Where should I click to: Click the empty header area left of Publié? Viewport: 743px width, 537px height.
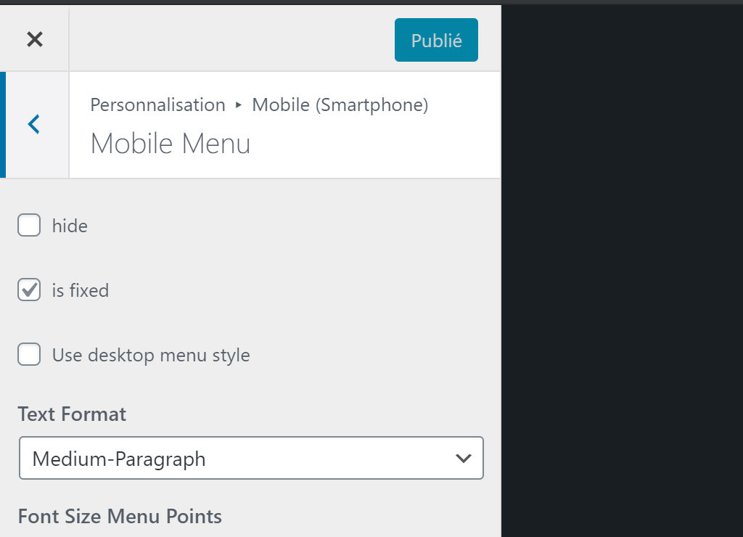pos(232,40)
